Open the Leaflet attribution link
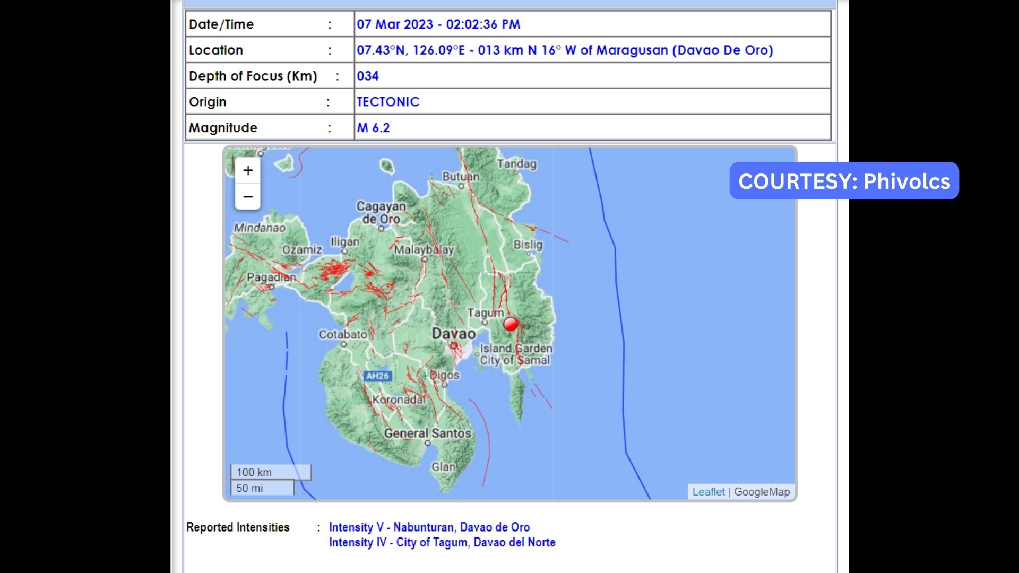The width and height of the screenshot is (1019, 573). tap(708, 492)
